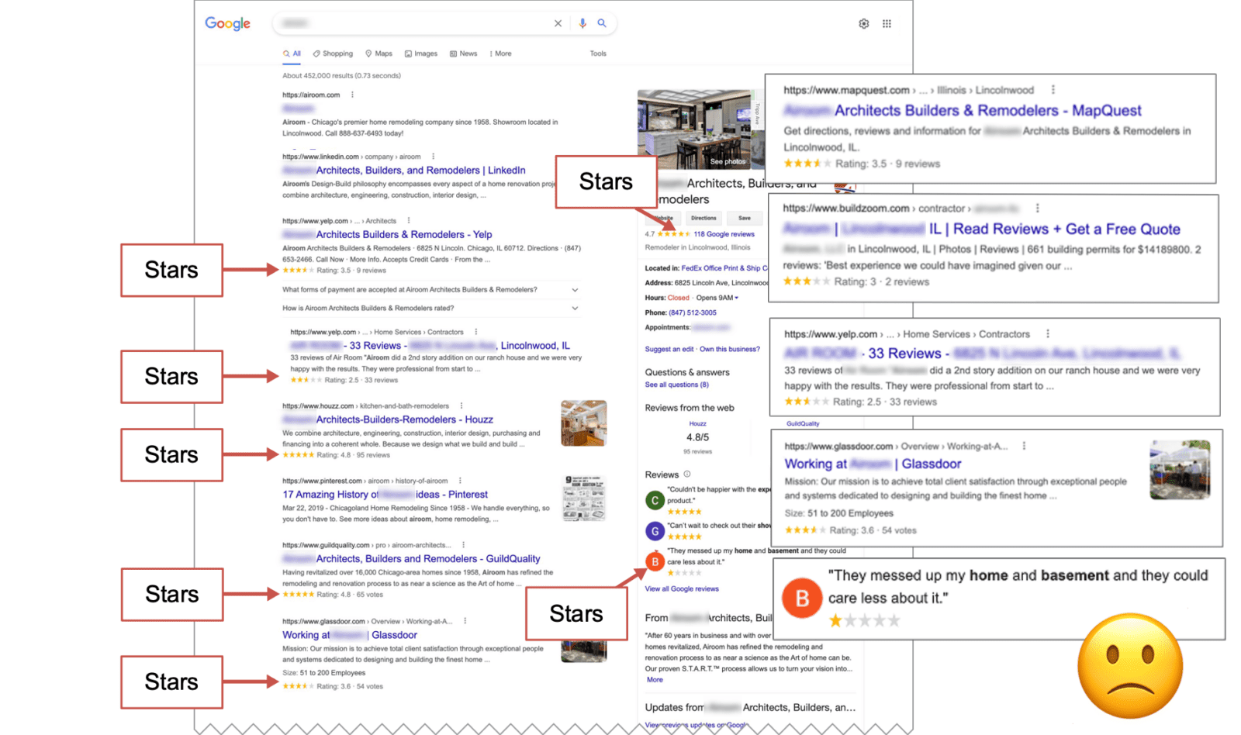The image size is (1241, 735).
Task: Open the 33 Reviews Lincolnwood, IL Yelp result
Action: pyautogui.click(x=430, y=346)
